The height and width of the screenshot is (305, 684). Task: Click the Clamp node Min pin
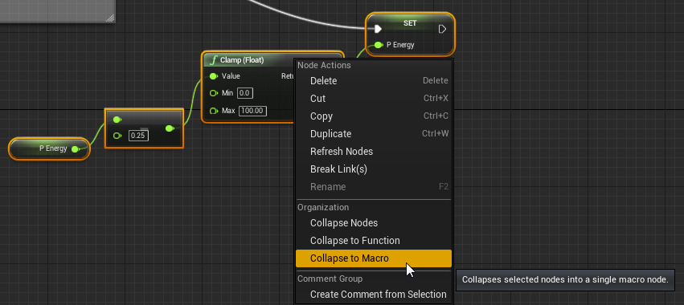213,93
